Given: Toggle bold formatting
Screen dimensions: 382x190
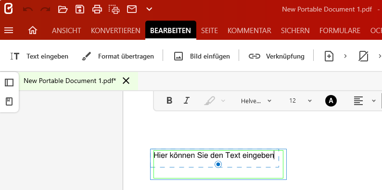Looking at the screenshot, I should [x=169, y=101].
